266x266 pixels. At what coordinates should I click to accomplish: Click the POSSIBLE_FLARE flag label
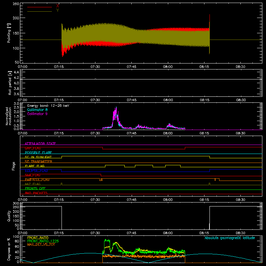(x=38, y=153)
